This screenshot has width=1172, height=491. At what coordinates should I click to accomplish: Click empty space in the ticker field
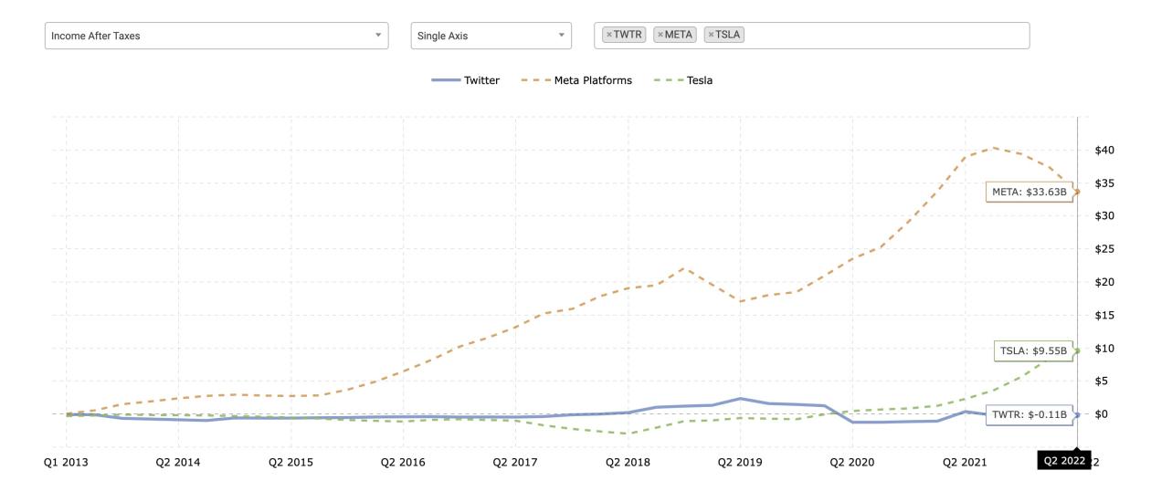point(886,36)
